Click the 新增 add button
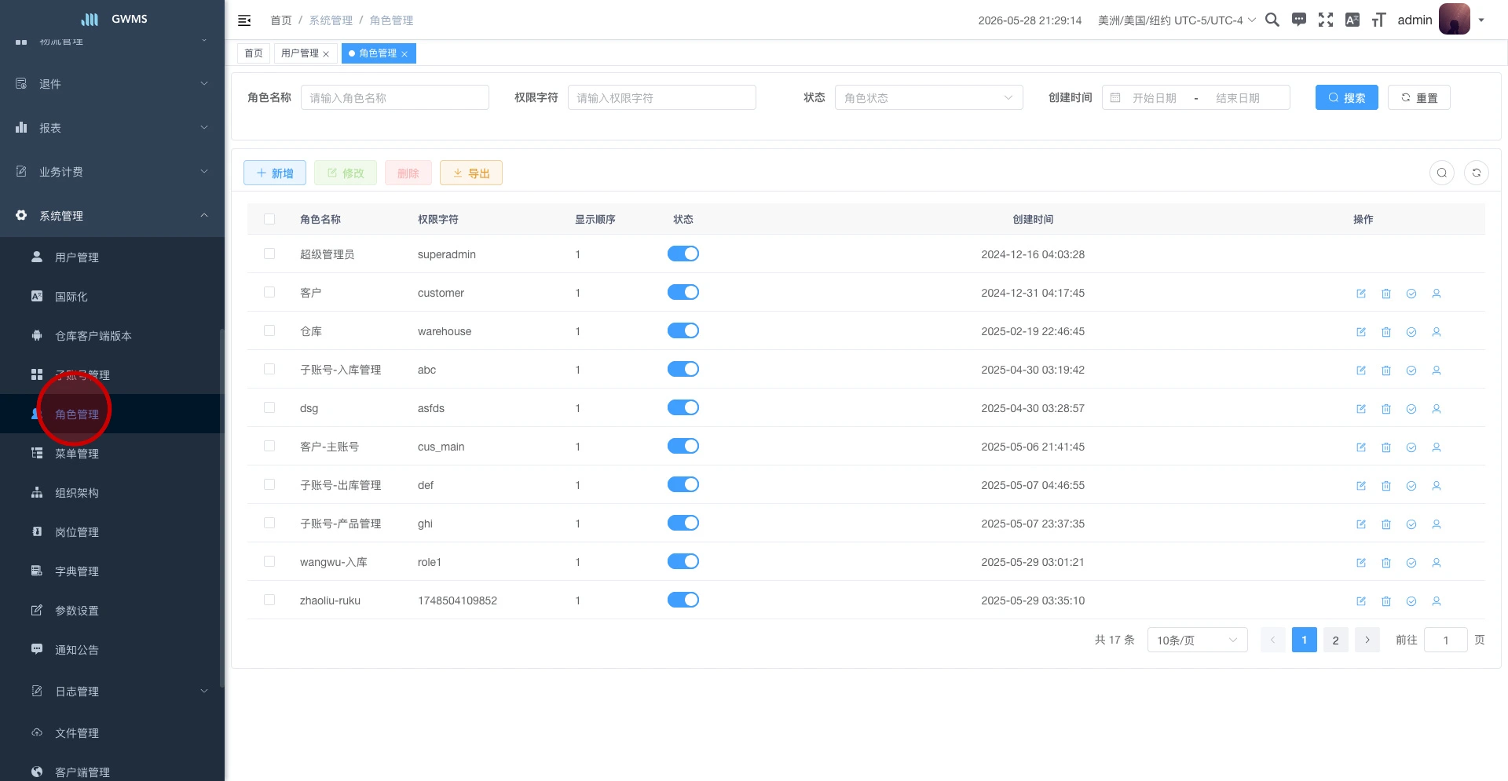Screen dimensions: 1508x781 pyautogui.click(x=275, y=173)
